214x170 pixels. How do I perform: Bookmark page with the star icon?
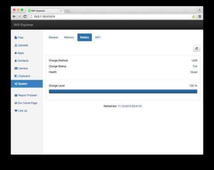pyautogui.click(x=194, y=16)
